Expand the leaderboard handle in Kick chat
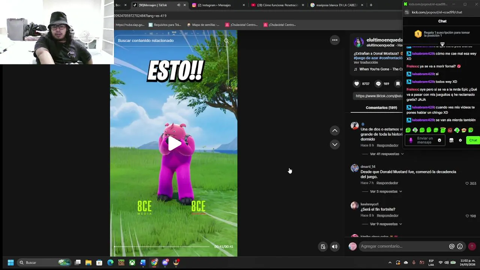Screen dimensions: 480x270 coord(442,44)
